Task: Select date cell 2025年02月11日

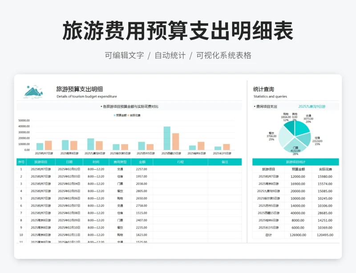Action: pos(69,235)
